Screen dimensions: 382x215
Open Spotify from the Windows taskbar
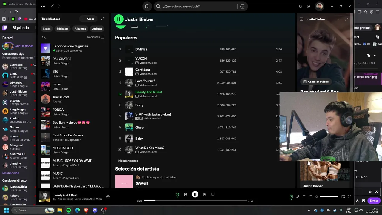point(69,210)
